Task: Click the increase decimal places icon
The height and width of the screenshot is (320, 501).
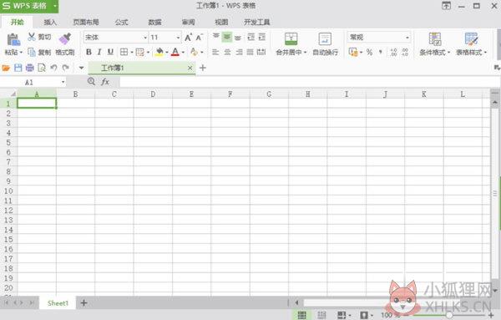Action: (x=394, y=52)
